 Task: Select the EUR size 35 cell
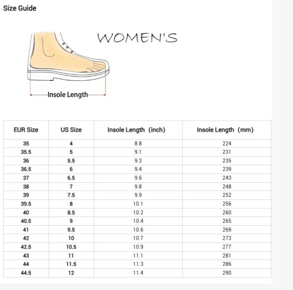pos(26,144)
